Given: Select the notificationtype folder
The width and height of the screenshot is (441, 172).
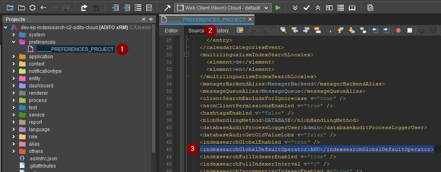Looking at the screenshot, I should coord(45,71).
